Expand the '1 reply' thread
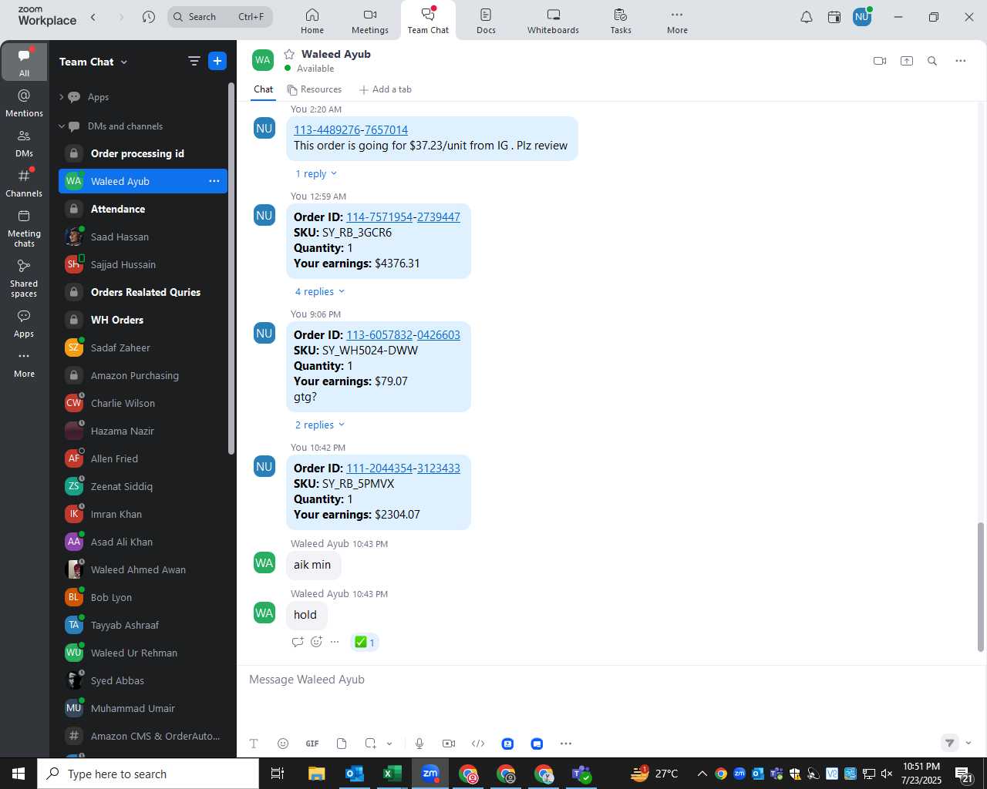This screenshot has width=987, height=789. (316, 174)
